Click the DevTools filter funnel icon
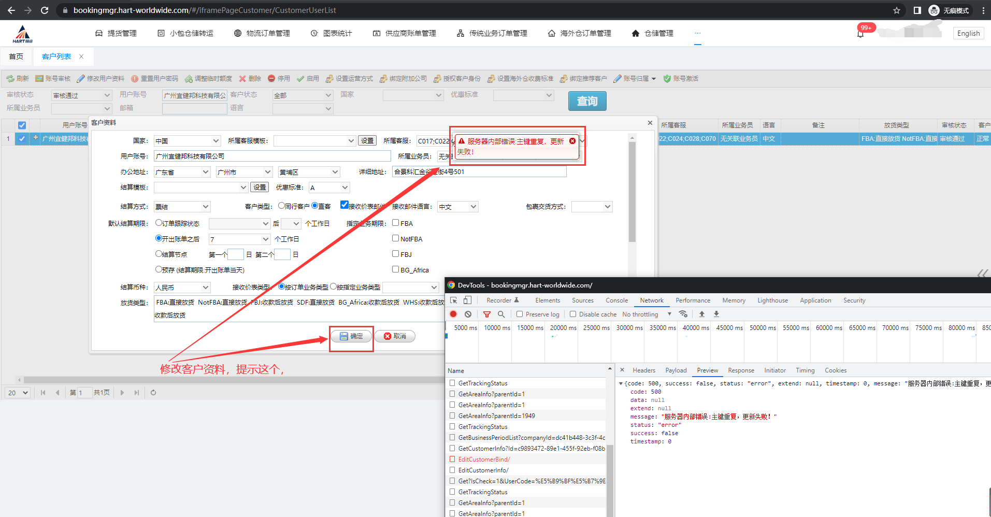The image size is (991, 517). tap(486, 314)
